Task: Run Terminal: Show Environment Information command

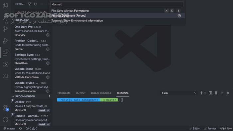Action: tap(117, 21)
